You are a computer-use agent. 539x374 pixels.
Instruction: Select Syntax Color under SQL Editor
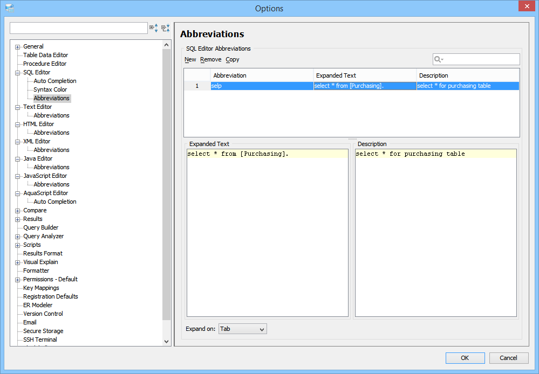tap(50, 89)
